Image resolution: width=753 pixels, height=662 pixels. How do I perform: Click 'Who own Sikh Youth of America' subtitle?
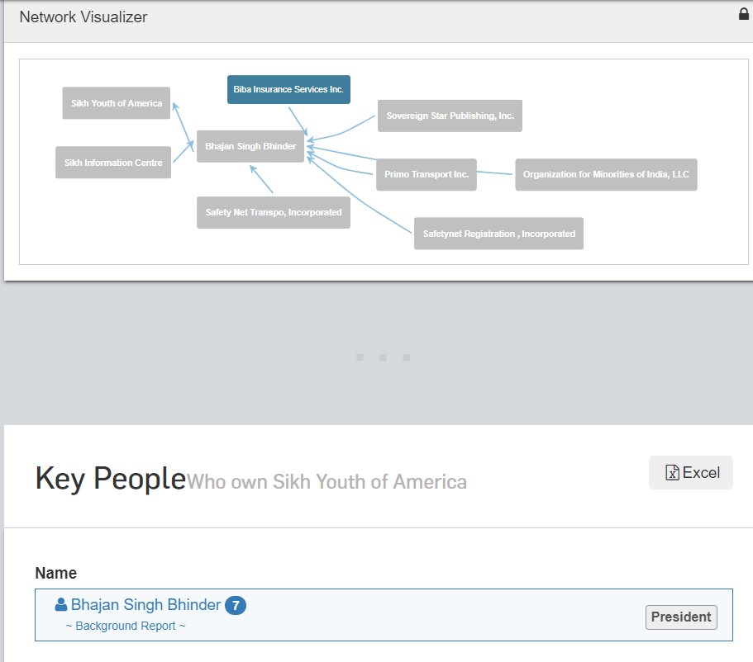pyautogui.click(x=326, y=481)
